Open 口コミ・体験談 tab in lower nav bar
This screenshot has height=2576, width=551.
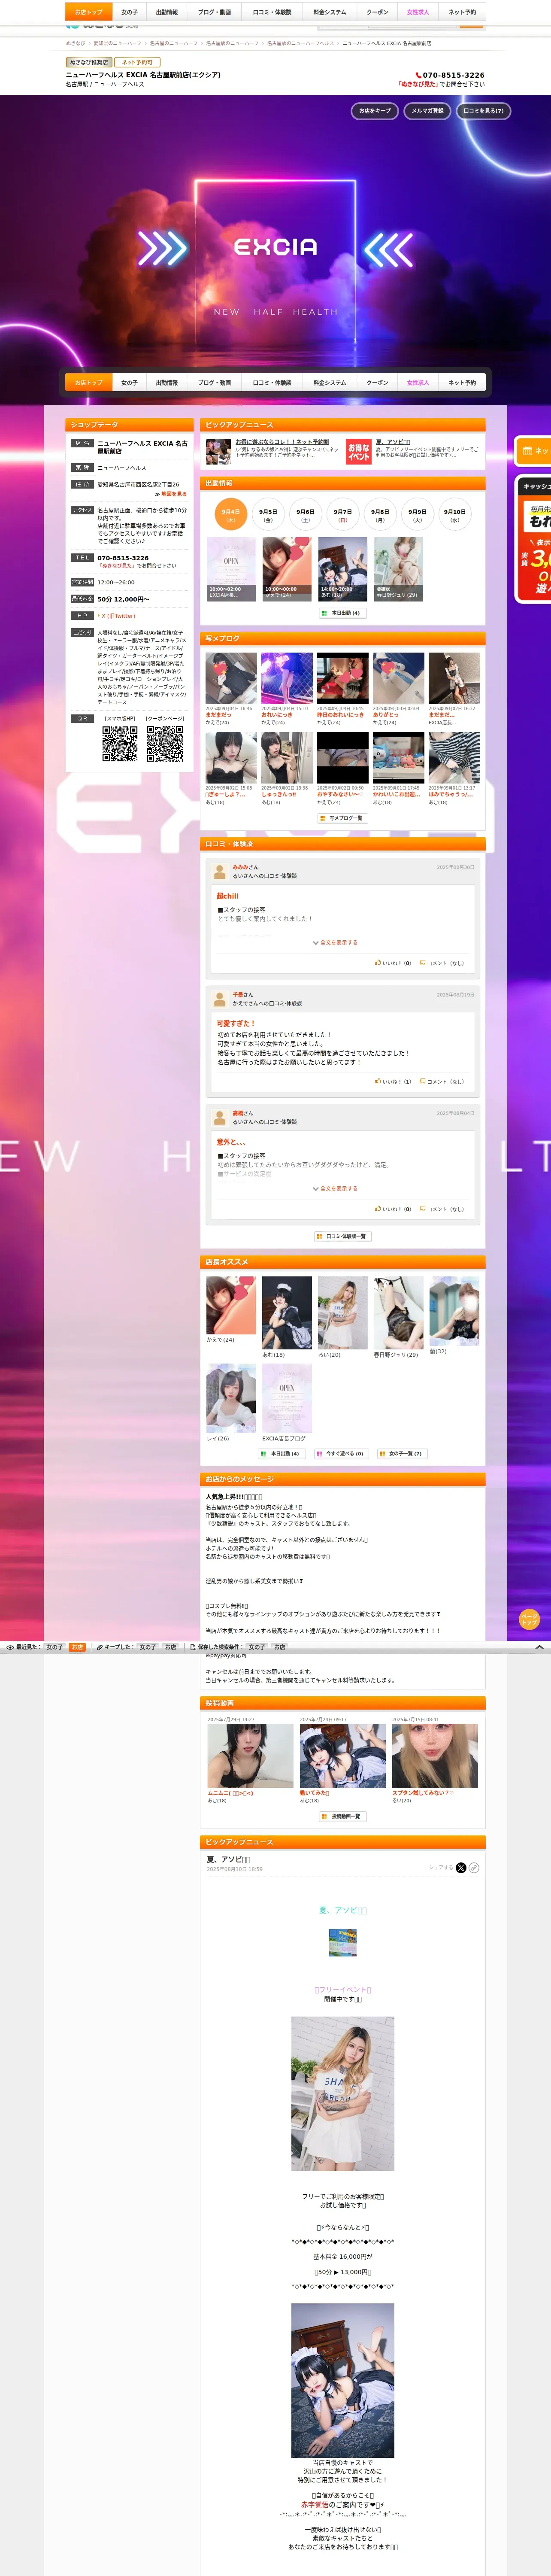272,382
